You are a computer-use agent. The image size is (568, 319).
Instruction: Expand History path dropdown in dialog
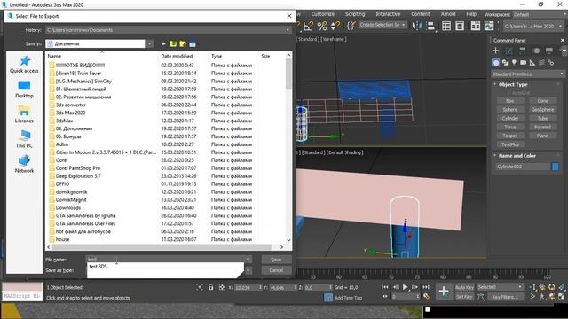click(x=288, y=30)
